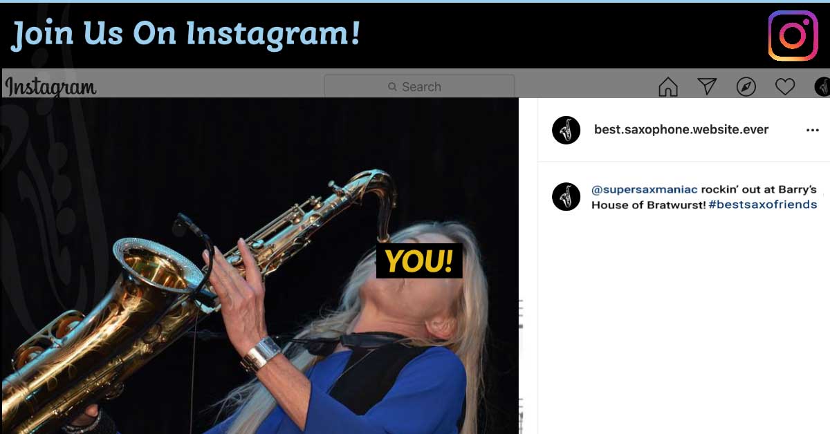
Task: Open the saxophone avatar beside the username
Action: [x=566, y=130]
